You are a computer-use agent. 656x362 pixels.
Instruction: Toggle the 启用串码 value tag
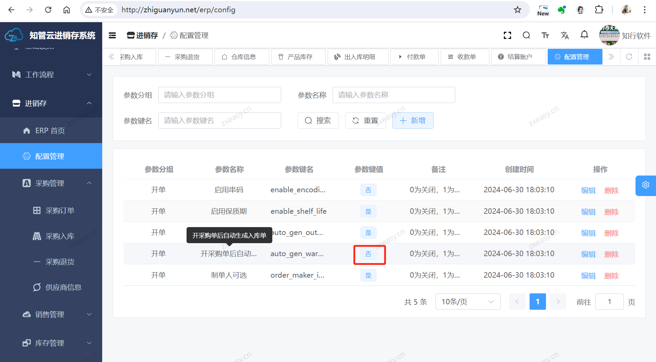click(368, 190)
